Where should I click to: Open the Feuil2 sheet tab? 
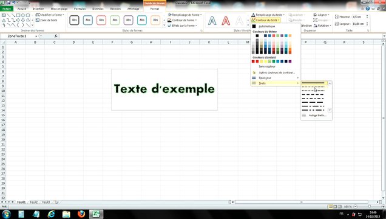click(x=34, y=202)
